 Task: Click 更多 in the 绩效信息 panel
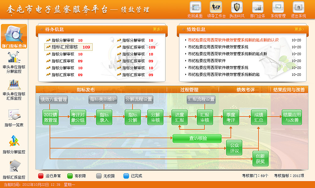(299, 29)
